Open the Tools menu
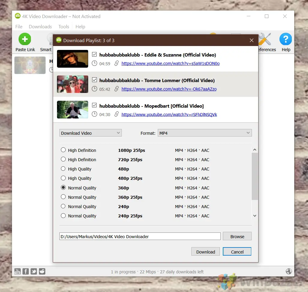Screen dimensions: 308x292 pyautogui.click(x=64, y=26)
